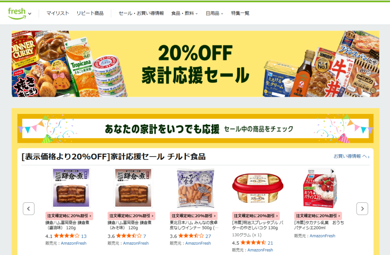The height and width of the screenshot is (255, 390).
Task: Click the あなたの家計をいつでも応援 banner
Action: coord(195,128)
